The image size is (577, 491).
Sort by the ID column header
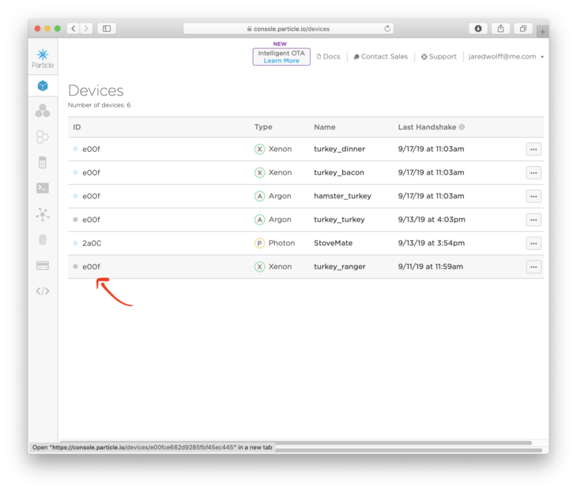pos(77,127)
